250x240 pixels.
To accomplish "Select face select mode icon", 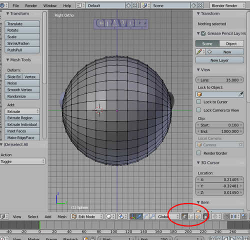I will click(x=197, y=216).
